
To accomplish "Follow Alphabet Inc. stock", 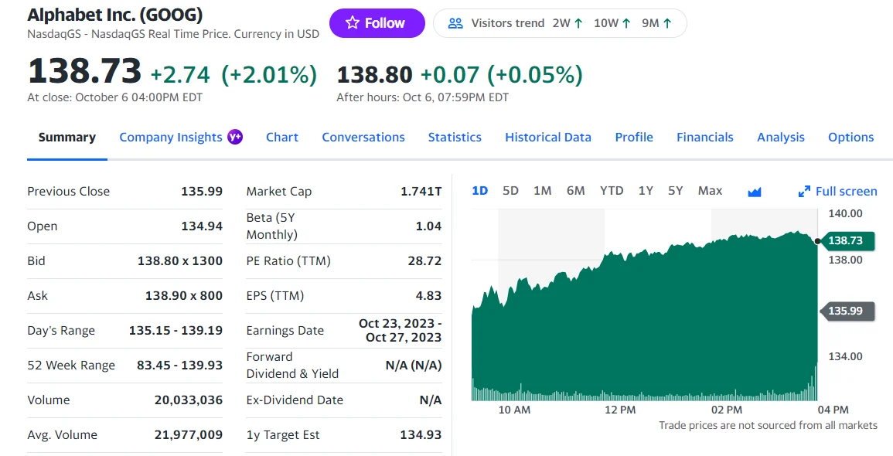I will (x=377, y=23).
